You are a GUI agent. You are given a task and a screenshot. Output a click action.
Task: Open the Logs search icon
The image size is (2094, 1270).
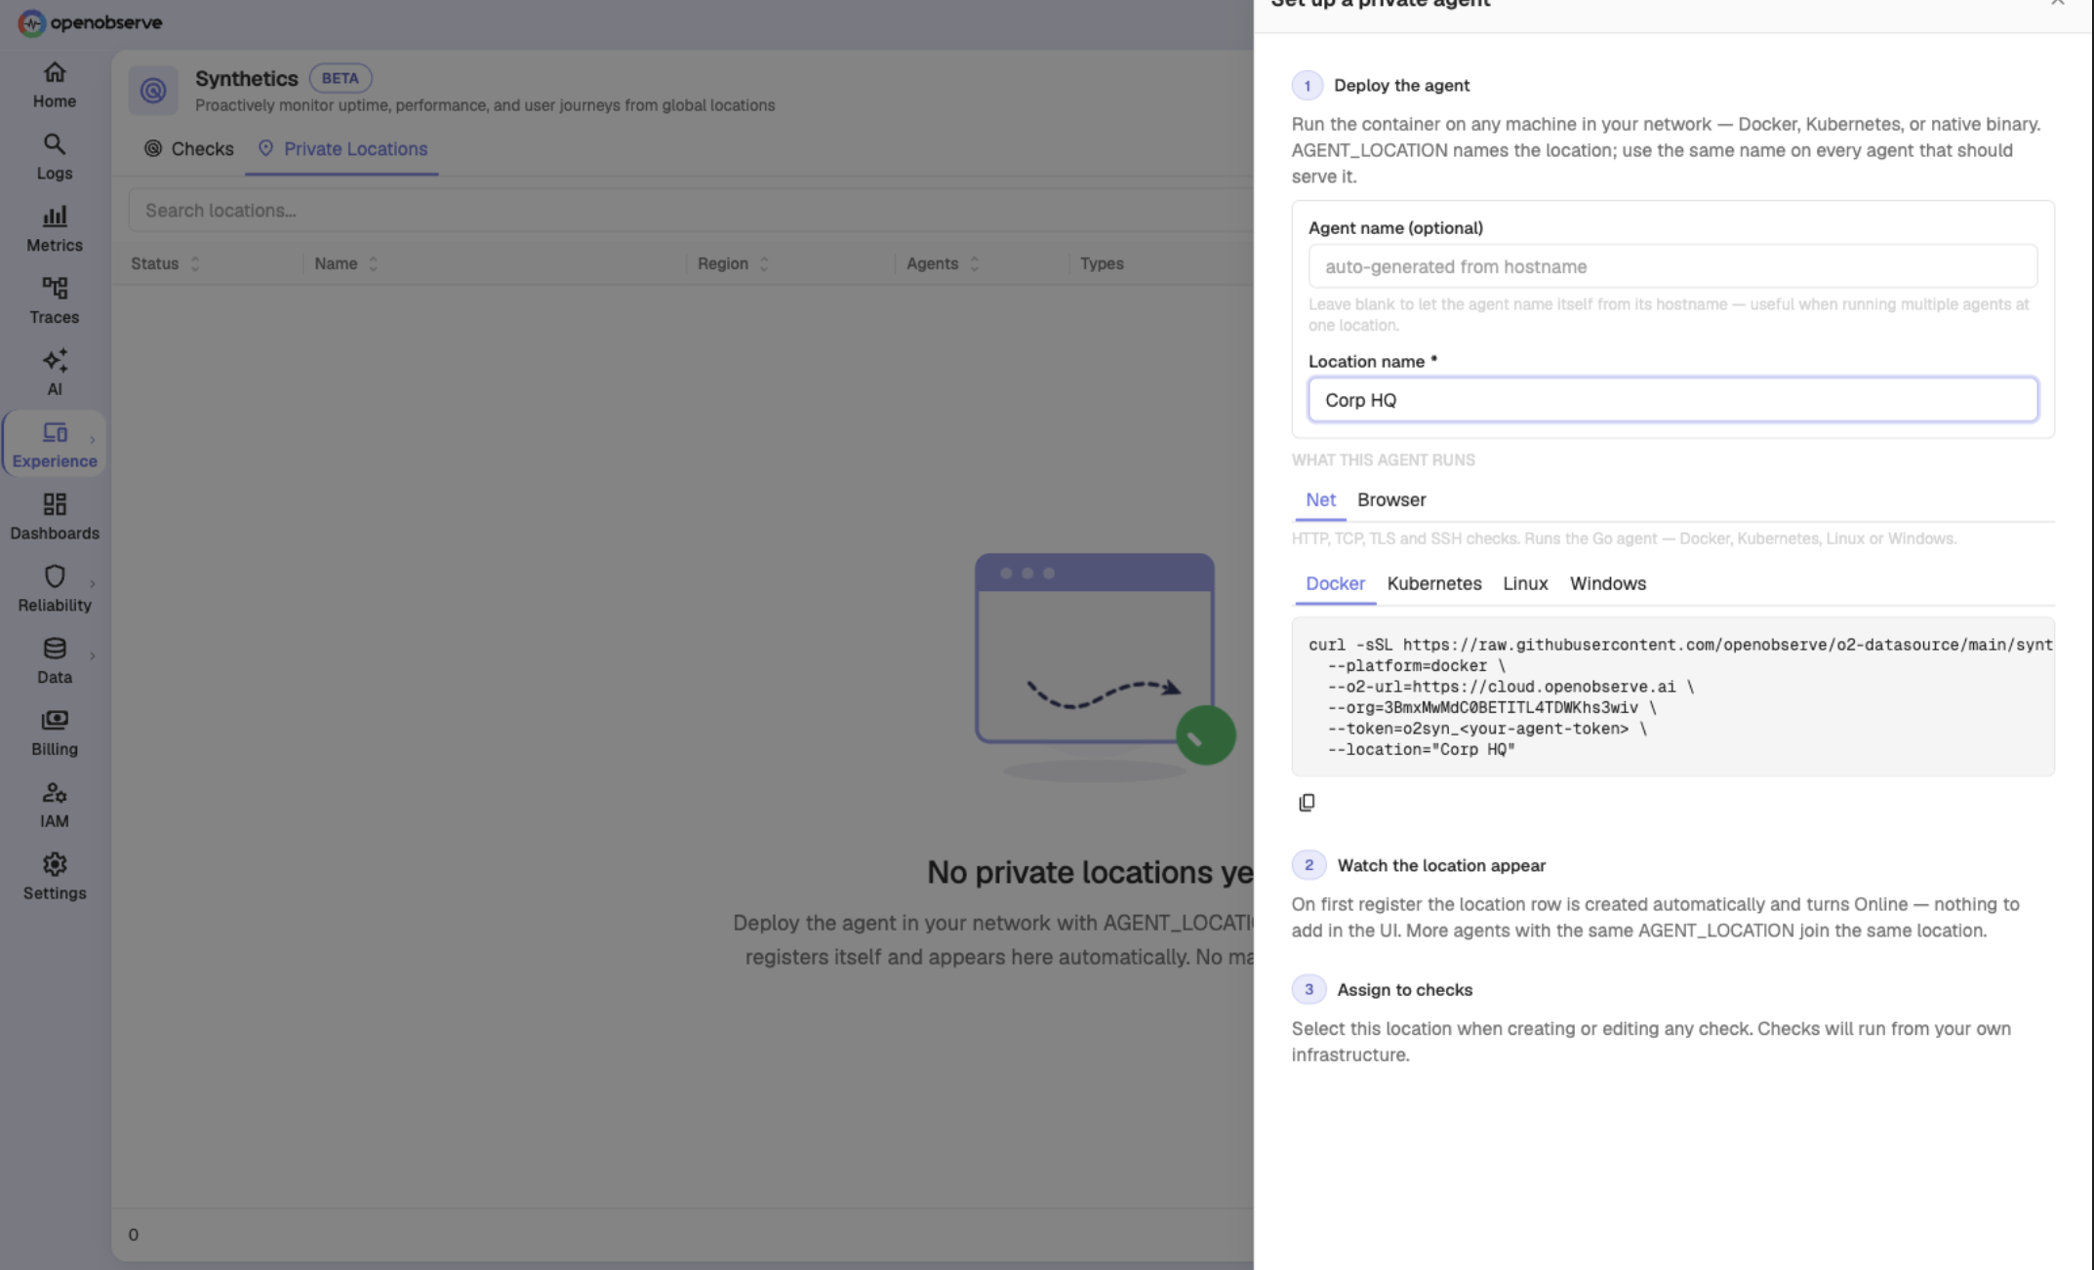coord(55,144)
